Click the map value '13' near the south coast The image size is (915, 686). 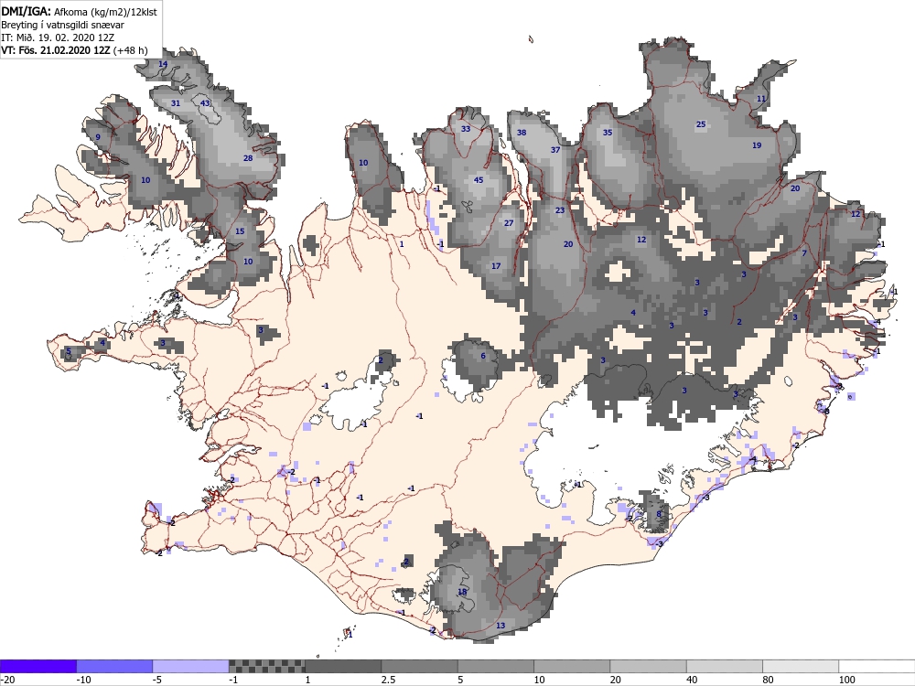[501, 626]
